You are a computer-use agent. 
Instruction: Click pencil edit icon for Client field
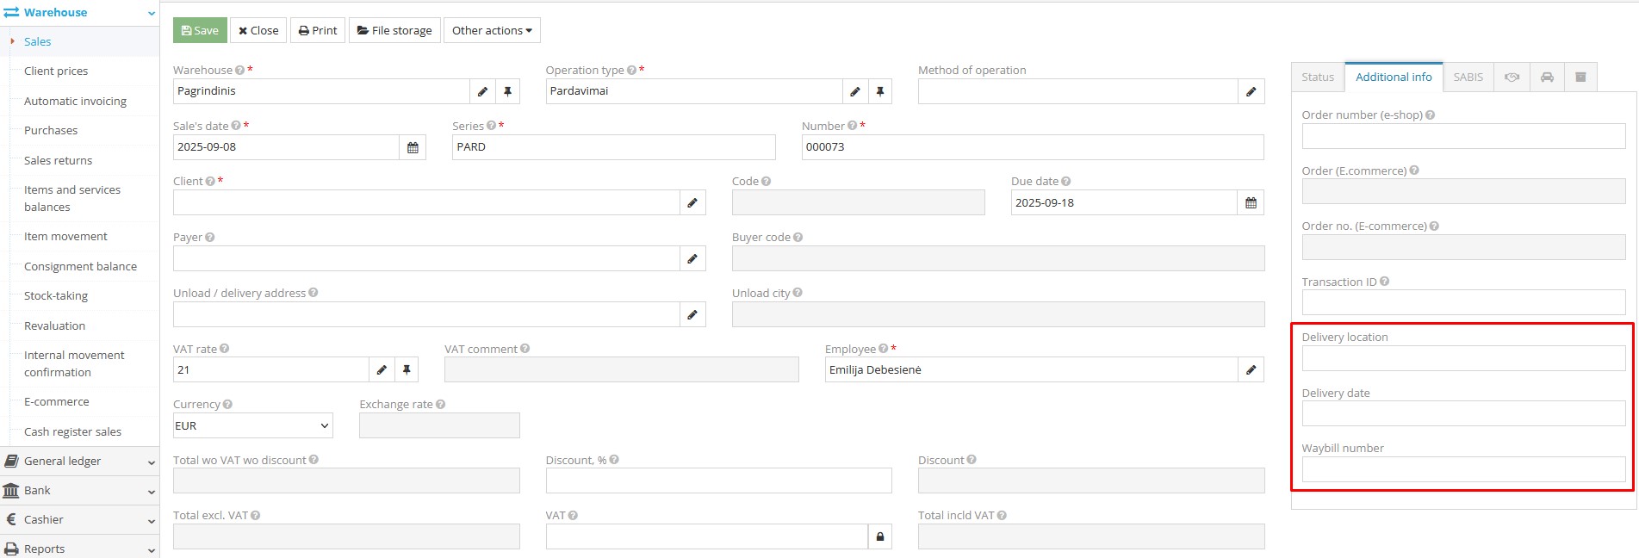pos(692,203)
